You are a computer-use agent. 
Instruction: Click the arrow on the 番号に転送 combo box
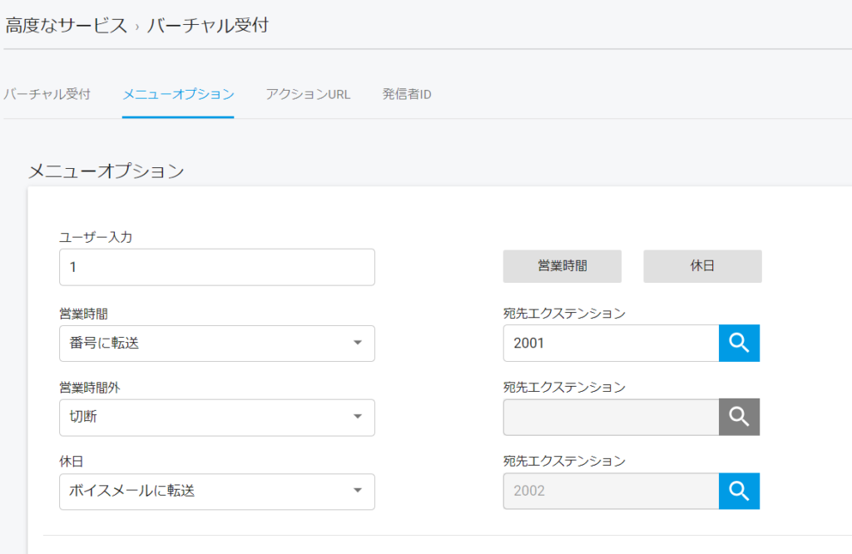[357, 343]
